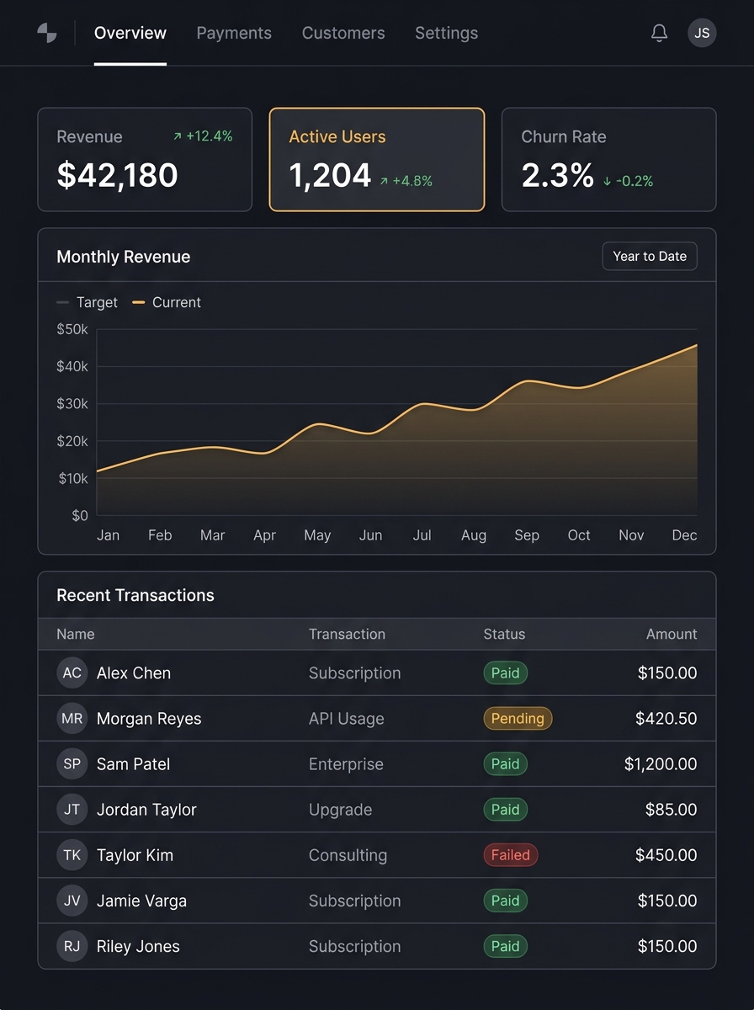This screenshot has width=754, height=1010.
Task: Click the Monthly Revenue chart title
Action: tap(124, 257)
